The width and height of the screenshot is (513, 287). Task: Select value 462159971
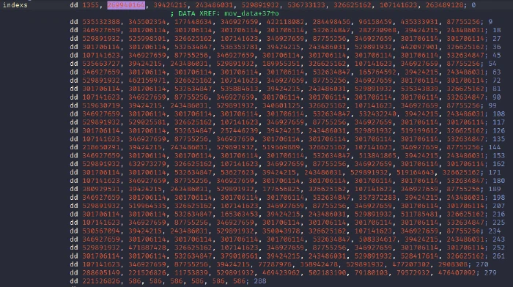pyautogui.click(x=147, y=81)
